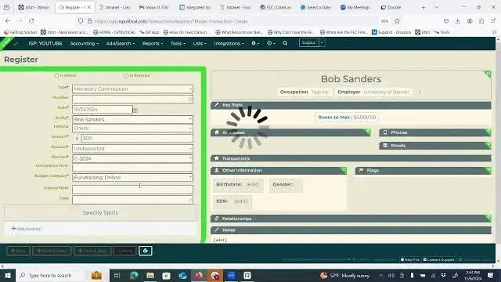The width and height of the screenshot is (501, 282).
Task: Click the Birthdate [edit] link
Action: (253, 185)
